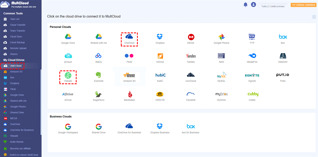Image resolution: width=318 pixels, height=157 pixels.
Task: Add Shared Drive from Business Clouds
Action: [x=99, y=129]
